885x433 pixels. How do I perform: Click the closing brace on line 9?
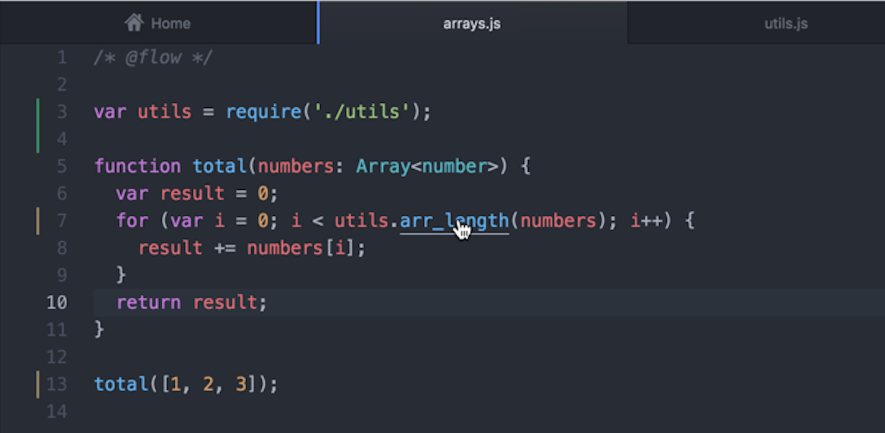(121, 275)
